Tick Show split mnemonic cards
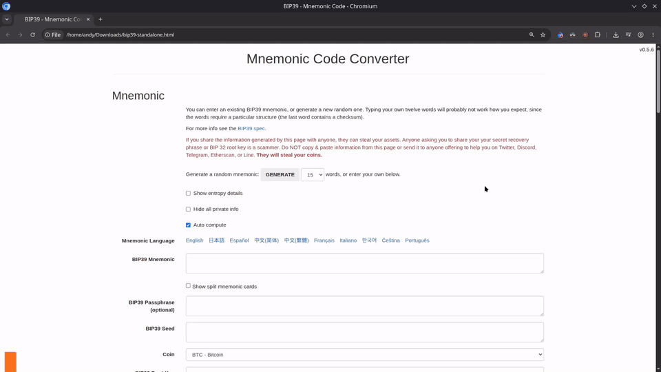Image resolution: width=661 pixels, height=372 pixels. [x=188, y=285]
